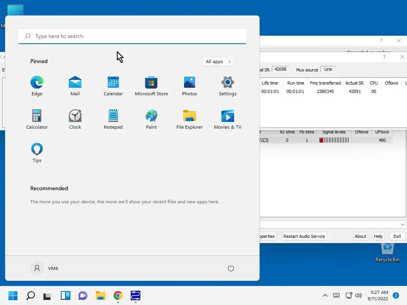407x305 pixels.
Task: Open File Explorer from pinned apps
Action: pos(190,119)
